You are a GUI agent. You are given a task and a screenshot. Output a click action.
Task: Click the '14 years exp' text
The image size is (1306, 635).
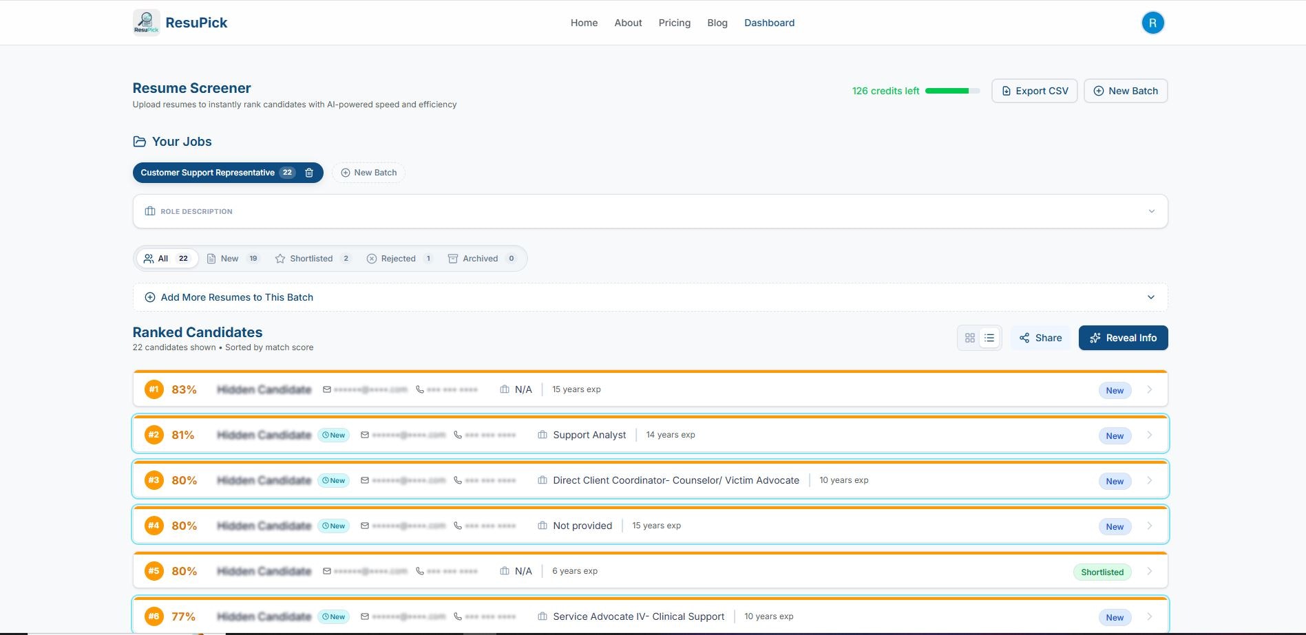click(x=671, y=435)
